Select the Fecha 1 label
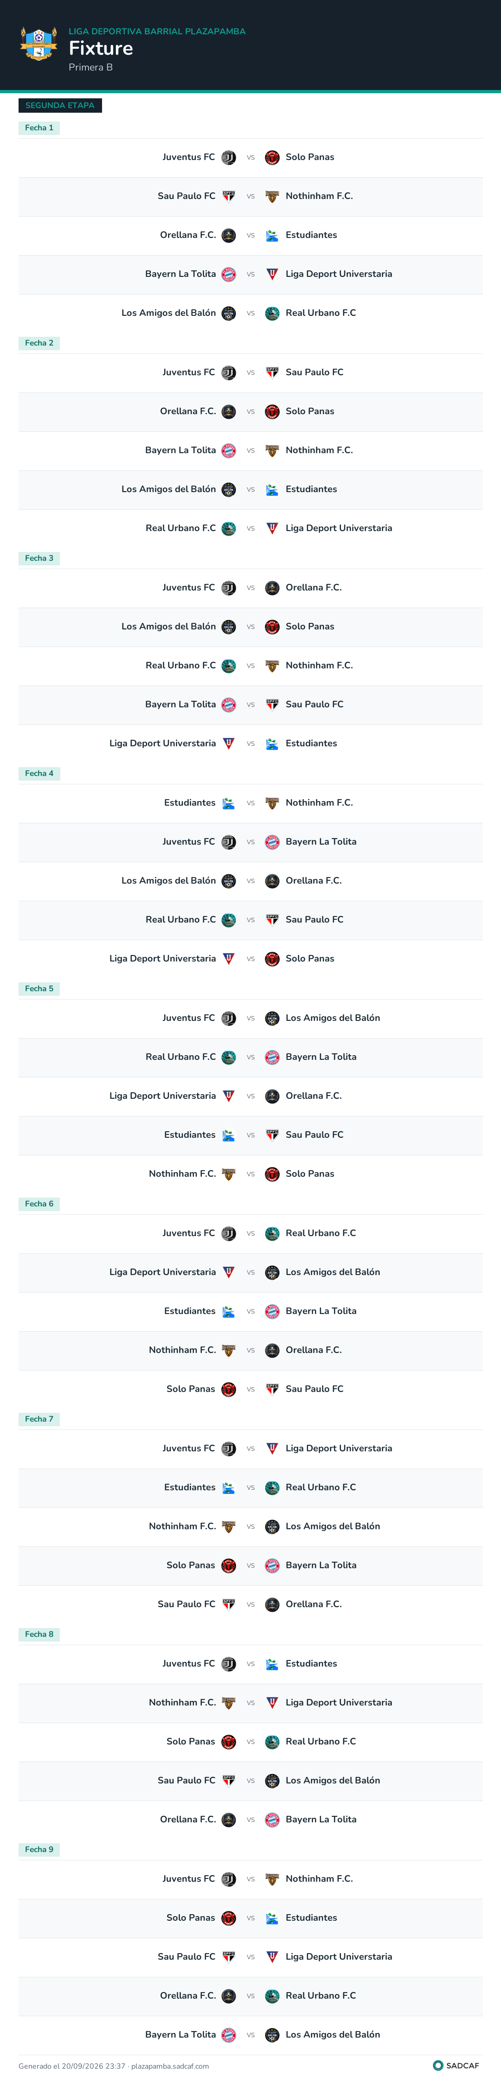501x2090 pixels. click(39, 128)
